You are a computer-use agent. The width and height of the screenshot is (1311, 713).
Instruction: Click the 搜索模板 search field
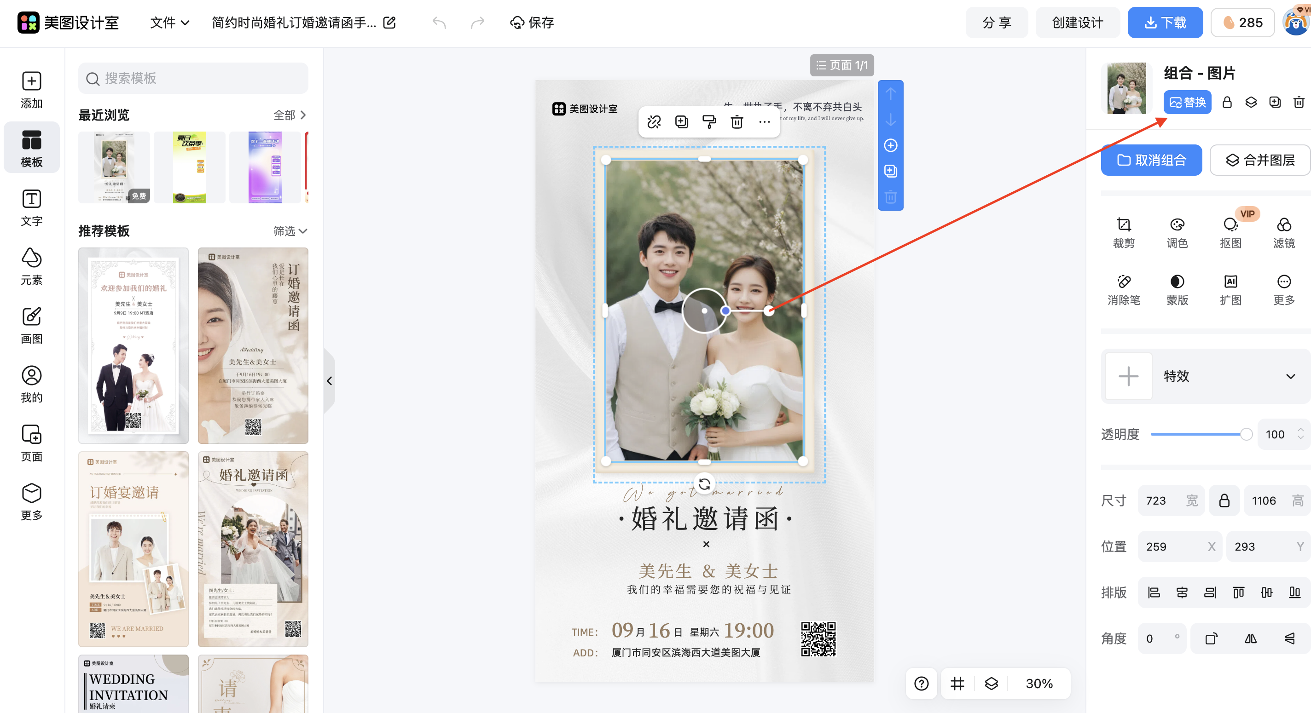point(193,78)
